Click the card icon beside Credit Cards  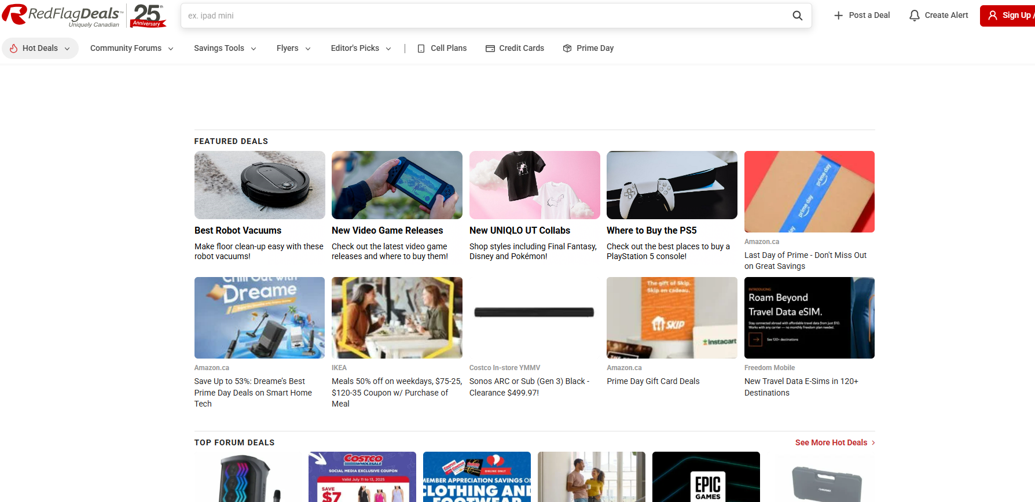[490, 49]
